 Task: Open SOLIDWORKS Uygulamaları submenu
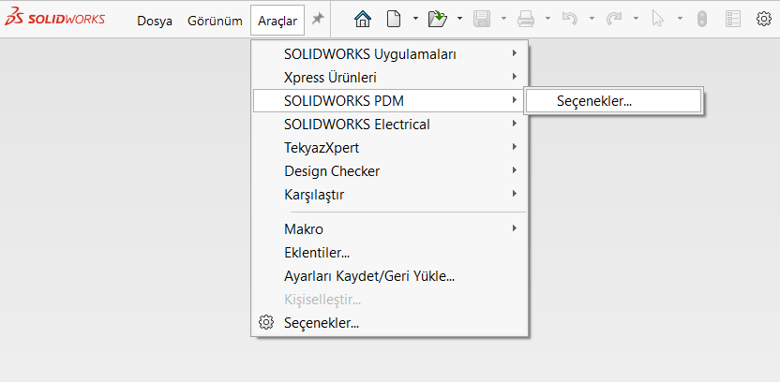tap(389, 53)
